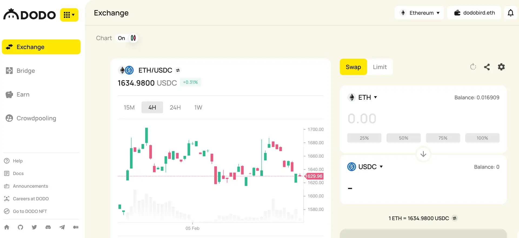
Task: Open the DODO GitHub icon link
Action: click(21, 227)
